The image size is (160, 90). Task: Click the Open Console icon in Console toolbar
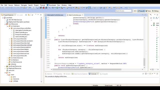(150, 74)
